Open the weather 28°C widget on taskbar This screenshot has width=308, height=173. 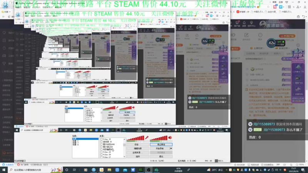pyautogui.click(x=216, y=170)
